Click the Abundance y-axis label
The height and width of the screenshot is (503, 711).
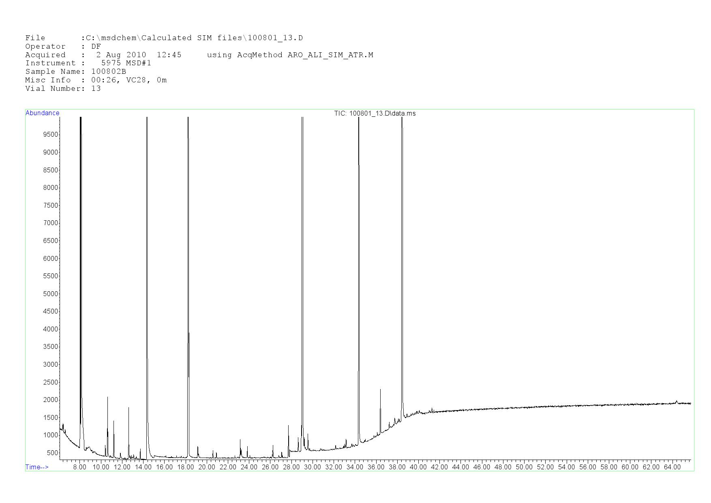tap(42, 113)
